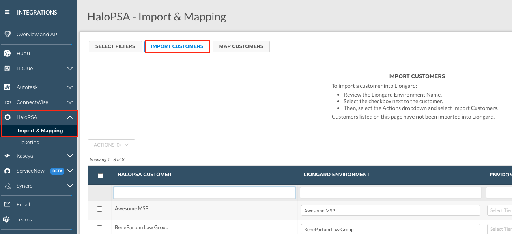Open Select Tier dropdown for Awesome MSP

click(x=500, y=210)
